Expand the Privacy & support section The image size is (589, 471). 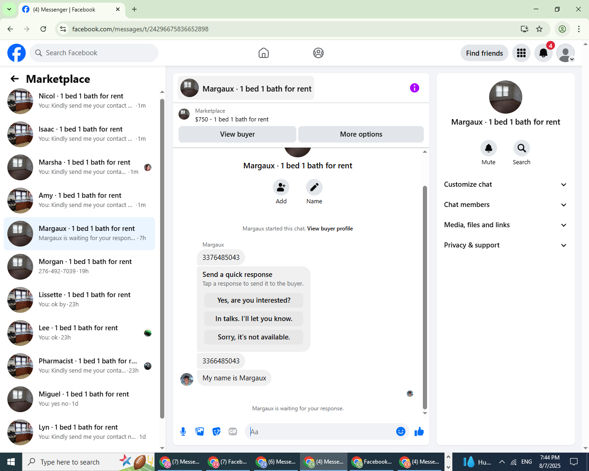tap(505, 245)
